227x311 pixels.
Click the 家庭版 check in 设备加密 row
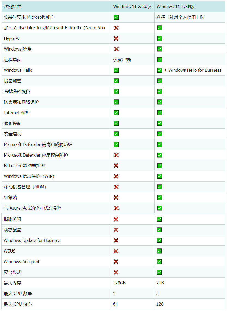(116, 81)
